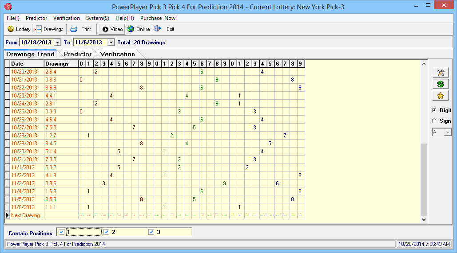Screen dimensions: 457x253
Task: Toggle Contain Positions checkbox 2
Action: [107, 232]
